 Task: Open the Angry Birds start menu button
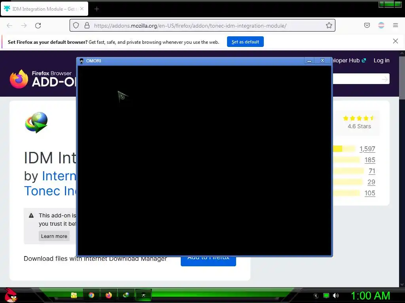pyautogui.click(x=11, y=295)
